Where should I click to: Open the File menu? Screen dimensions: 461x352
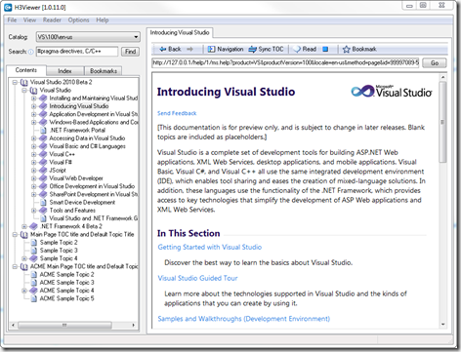pos(12,20)
